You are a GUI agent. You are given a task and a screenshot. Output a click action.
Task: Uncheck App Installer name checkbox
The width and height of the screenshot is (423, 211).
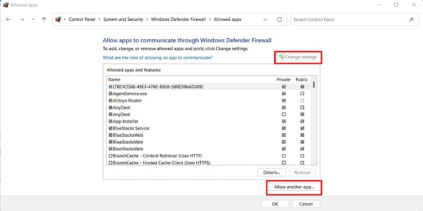[x=111, y=122]
